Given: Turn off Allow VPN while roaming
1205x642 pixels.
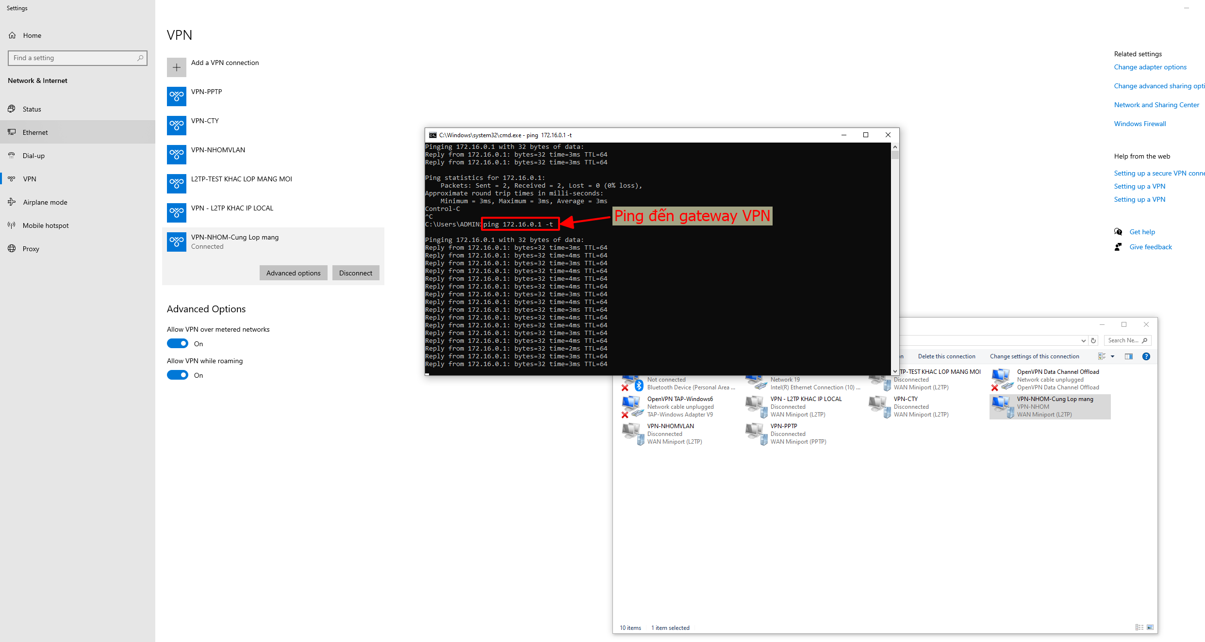Looking at the screenshot, I should tap(178, 374).
